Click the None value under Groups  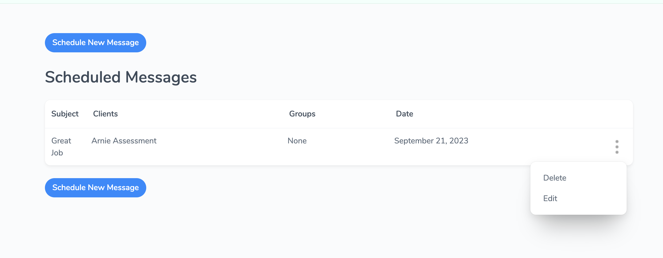[297, 141]
